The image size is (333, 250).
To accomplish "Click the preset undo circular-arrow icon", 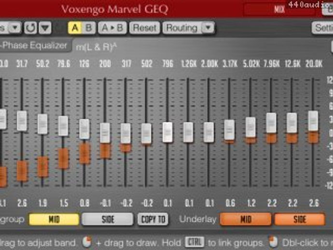I will click(30, 28).
